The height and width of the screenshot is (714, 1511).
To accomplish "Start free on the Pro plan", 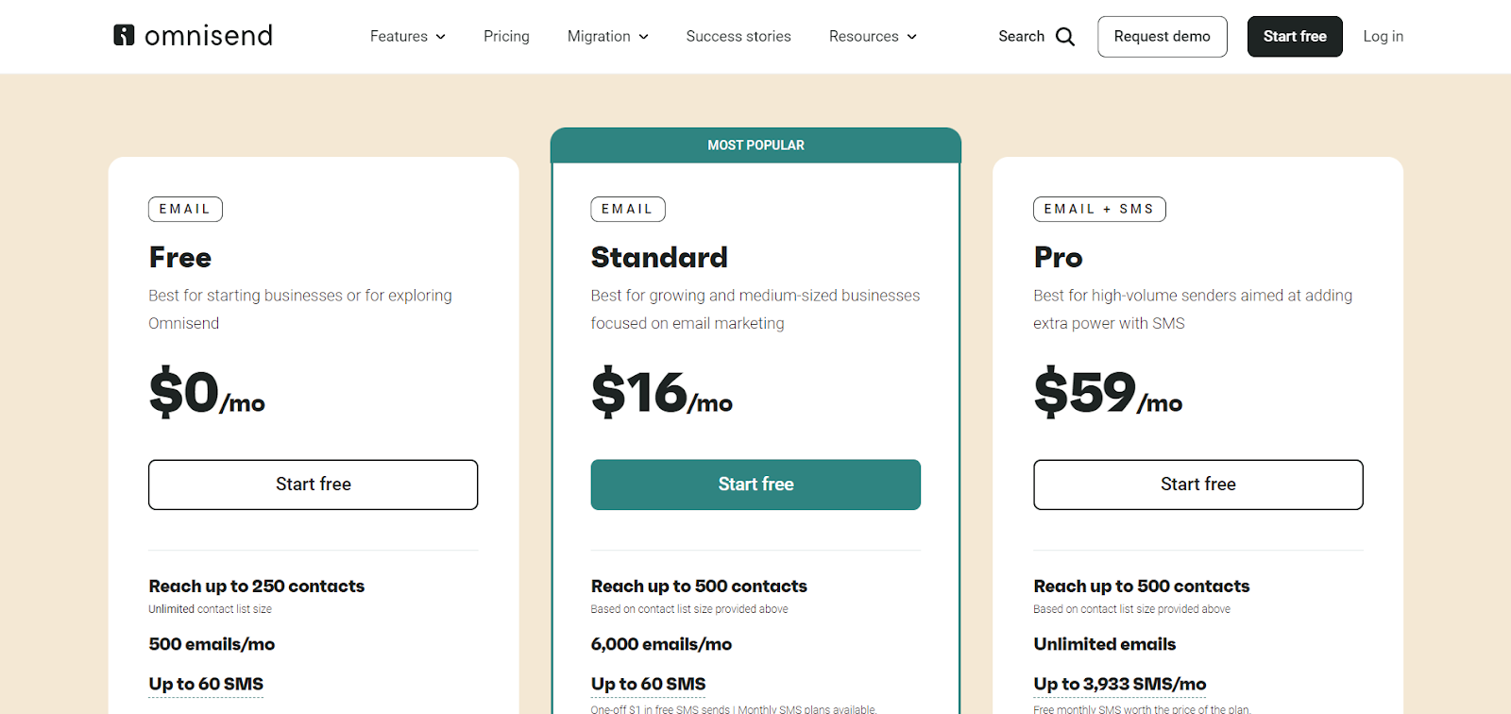I will 1197,484.
